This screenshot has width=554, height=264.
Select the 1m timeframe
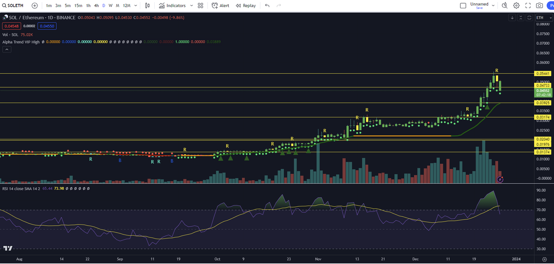[x=49, y=6]
